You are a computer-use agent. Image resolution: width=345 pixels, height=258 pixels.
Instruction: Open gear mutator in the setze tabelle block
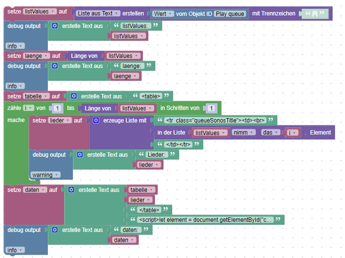click(74, 96)
